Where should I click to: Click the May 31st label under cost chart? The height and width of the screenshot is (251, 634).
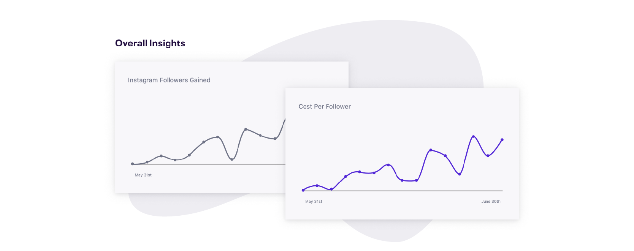pyautogui.click(x=314, y=202)
